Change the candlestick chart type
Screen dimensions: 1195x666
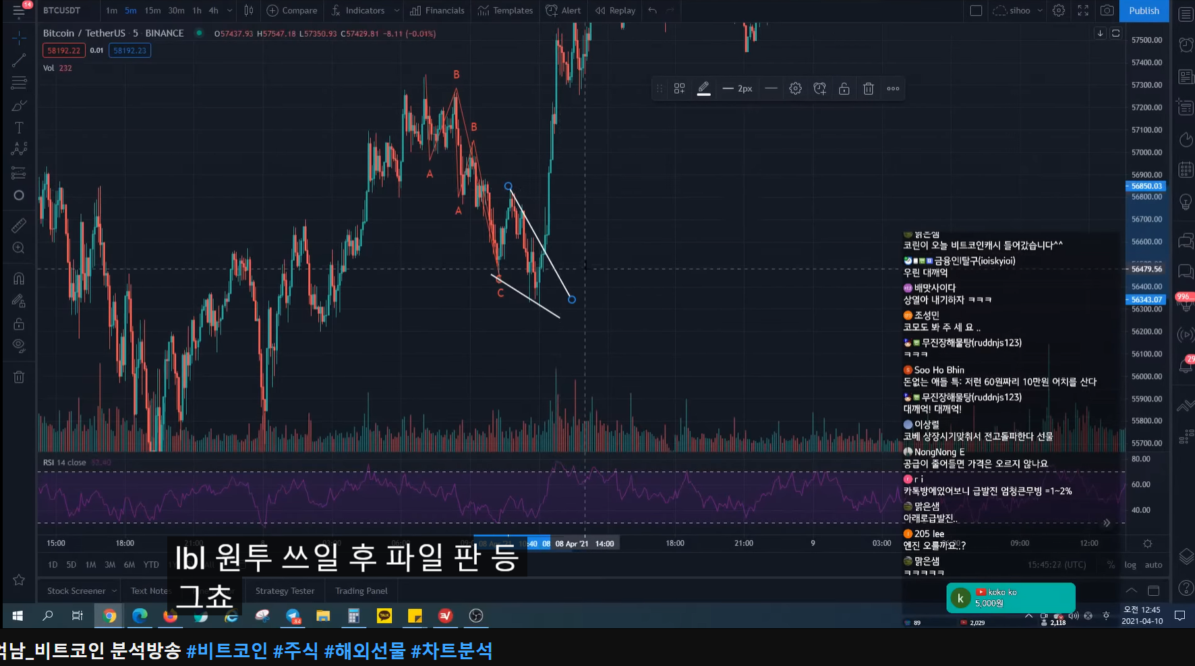pos(249,10)
